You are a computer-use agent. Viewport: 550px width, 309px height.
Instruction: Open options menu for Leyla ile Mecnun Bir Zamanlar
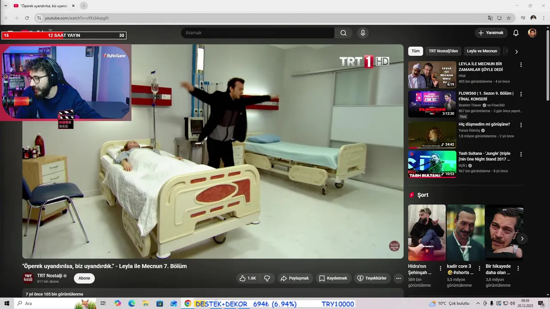[x=521, y=65]
